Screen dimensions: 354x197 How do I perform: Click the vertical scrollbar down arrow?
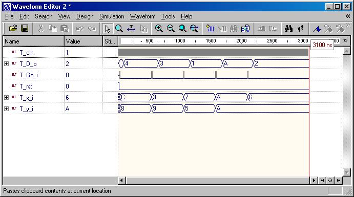point(346,172)
